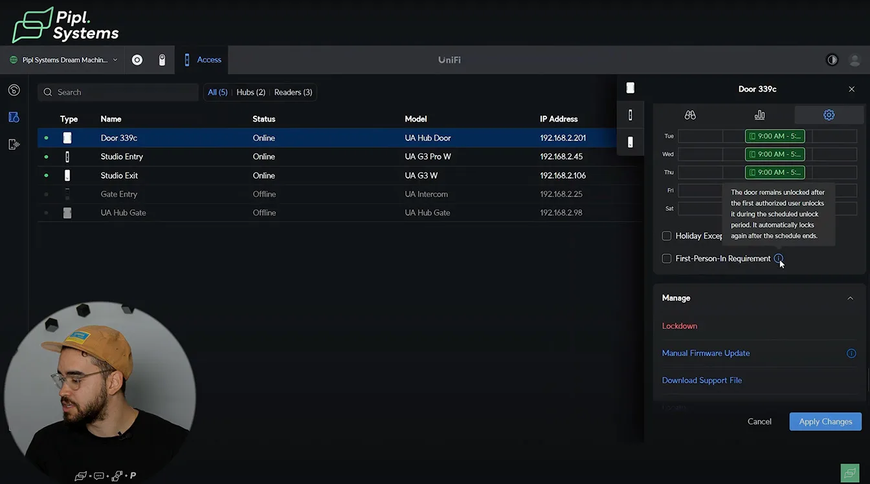The height and width of the screenshot is (484, 870).
Task: Click Manual Firmware Update info icon
Action: tap(851, 353)
